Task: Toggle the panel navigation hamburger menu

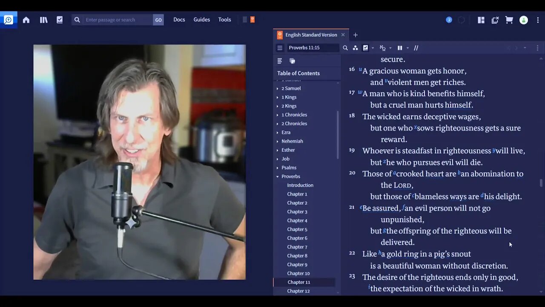Action: click(280, 48)
